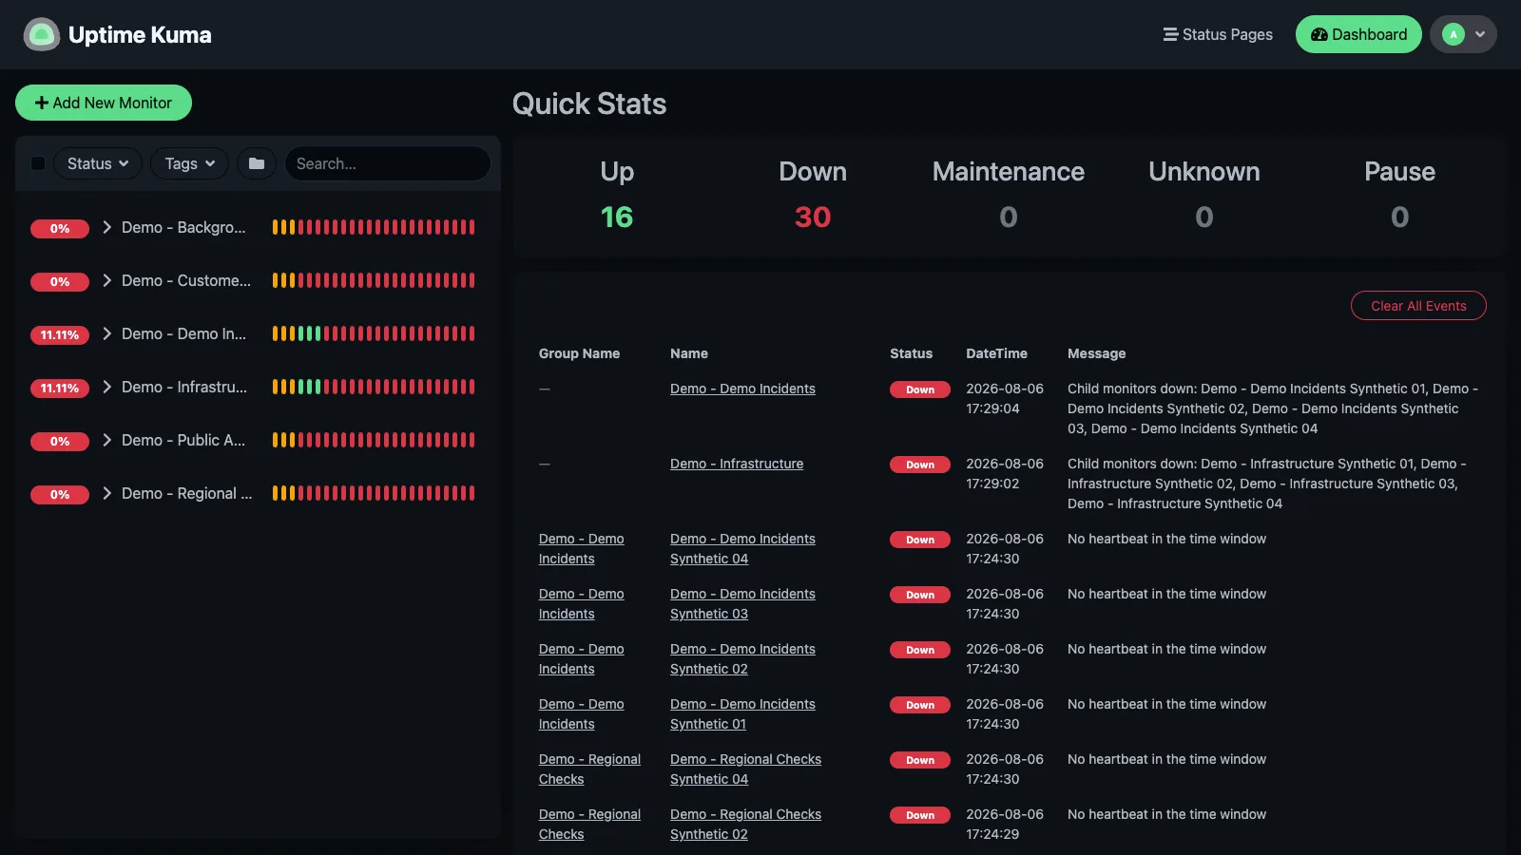This screenshot has height=855, width=1521.
Task: Click Add New Monitor button
Action: [104, 103]
